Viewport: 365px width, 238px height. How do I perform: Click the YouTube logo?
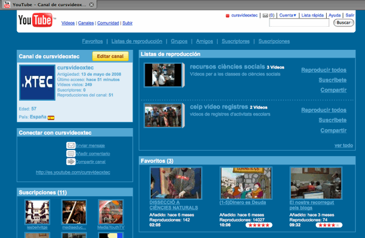36,20
